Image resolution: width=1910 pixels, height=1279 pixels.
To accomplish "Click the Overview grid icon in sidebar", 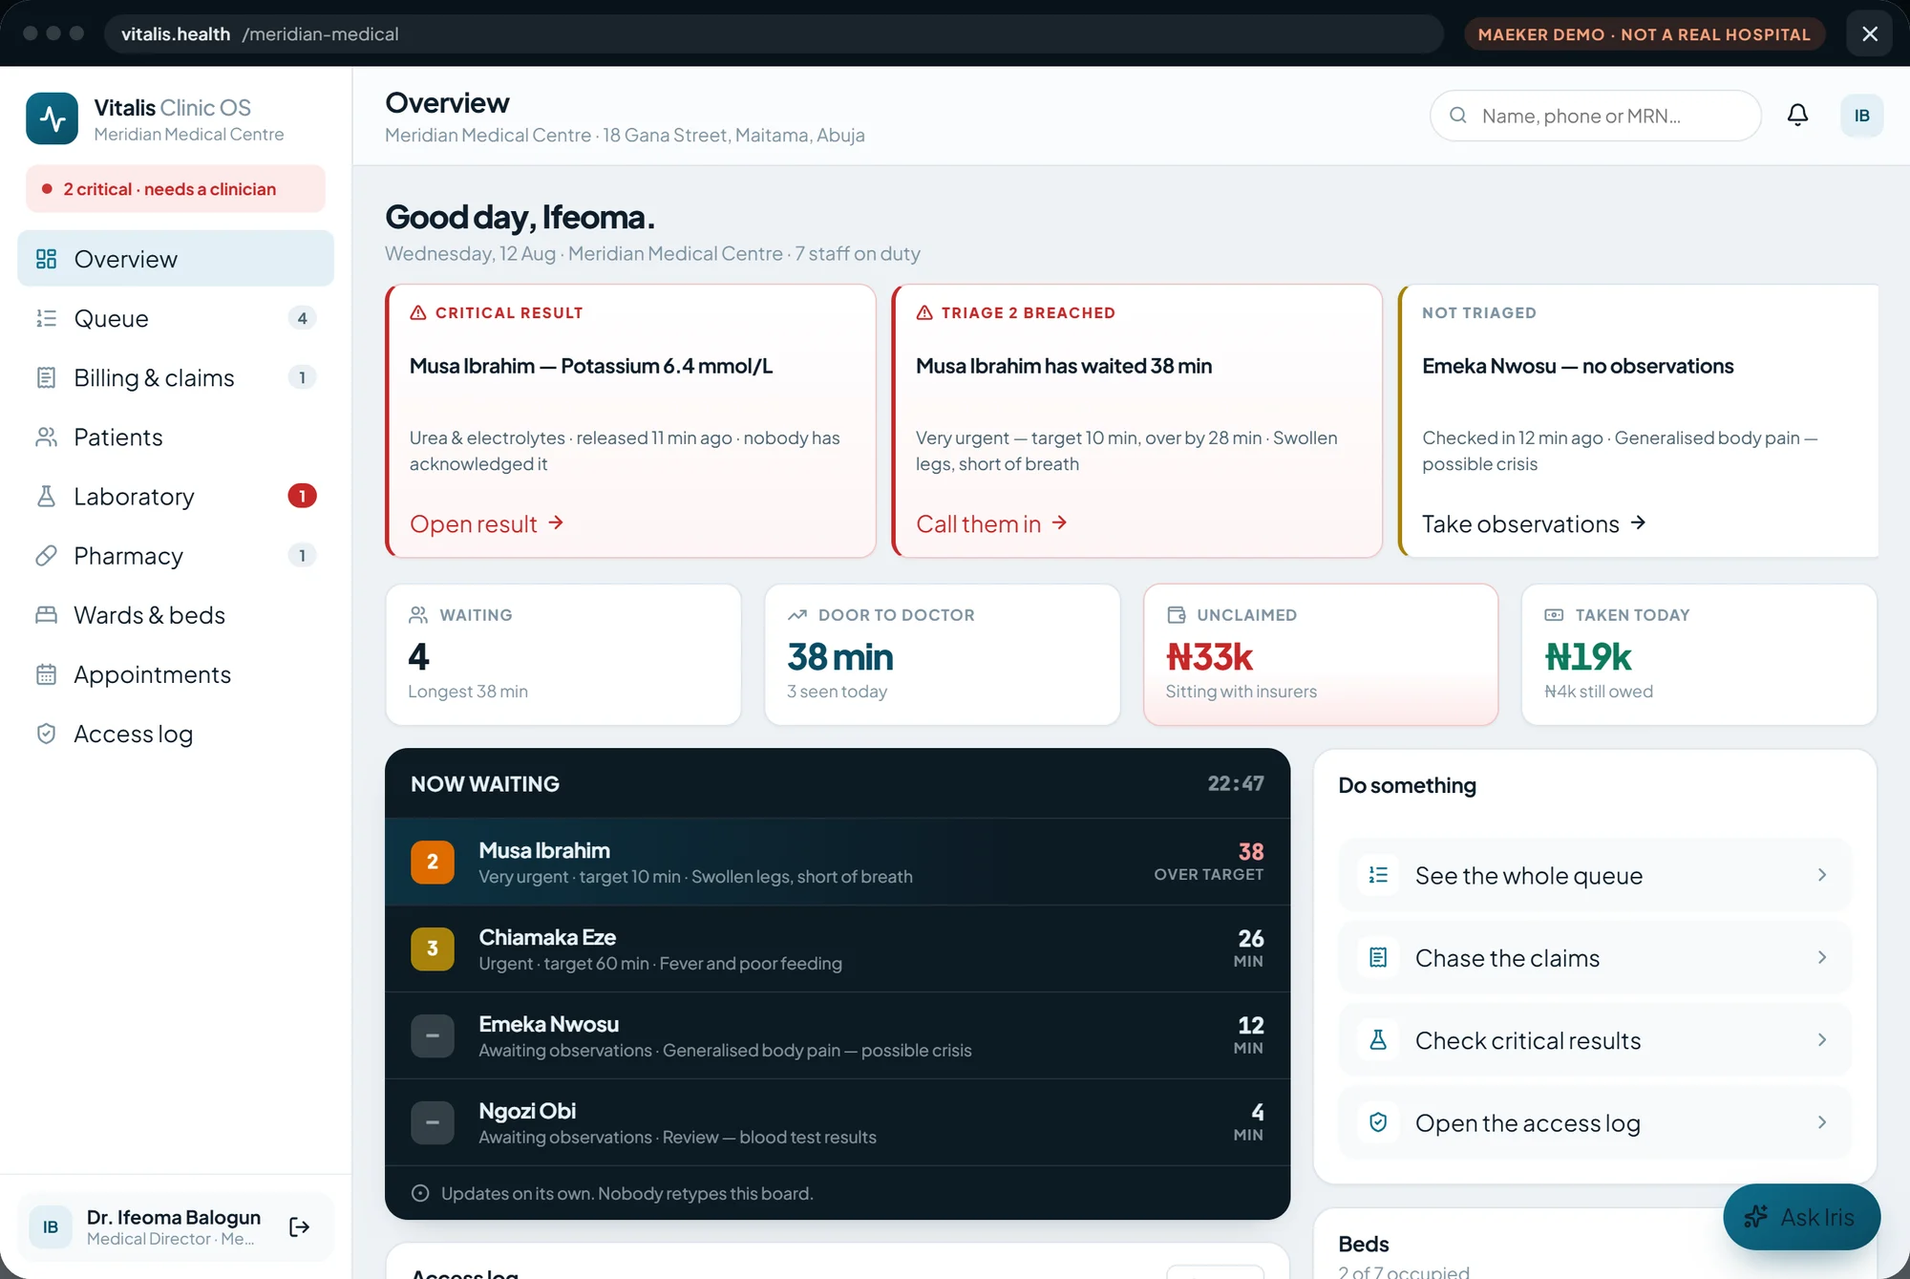I will [x=46, y=259].
